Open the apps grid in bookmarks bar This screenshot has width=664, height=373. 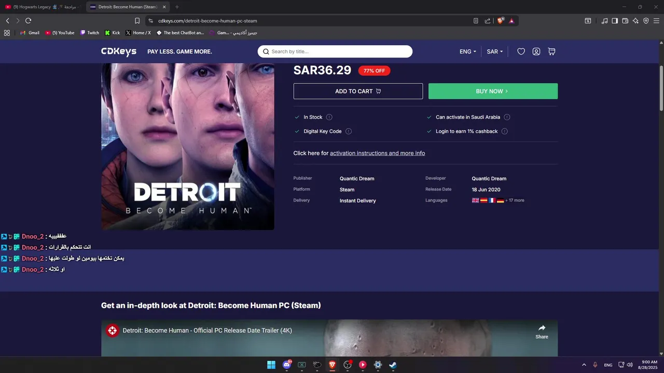[x=7, y=33]
